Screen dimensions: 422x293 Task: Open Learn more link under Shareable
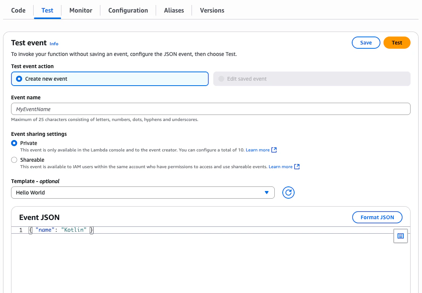click(280, 167)
